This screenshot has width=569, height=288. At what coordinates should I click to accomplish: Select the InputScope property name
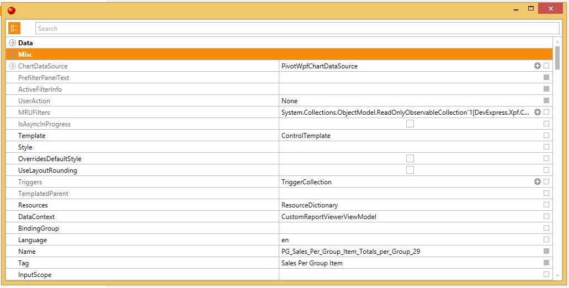click(35, 275)
